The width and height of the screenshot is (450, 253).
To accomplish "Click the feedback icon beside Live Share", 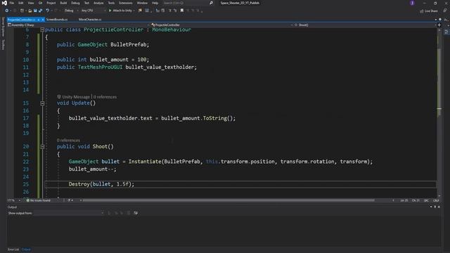I will click(x=445, y=11).
